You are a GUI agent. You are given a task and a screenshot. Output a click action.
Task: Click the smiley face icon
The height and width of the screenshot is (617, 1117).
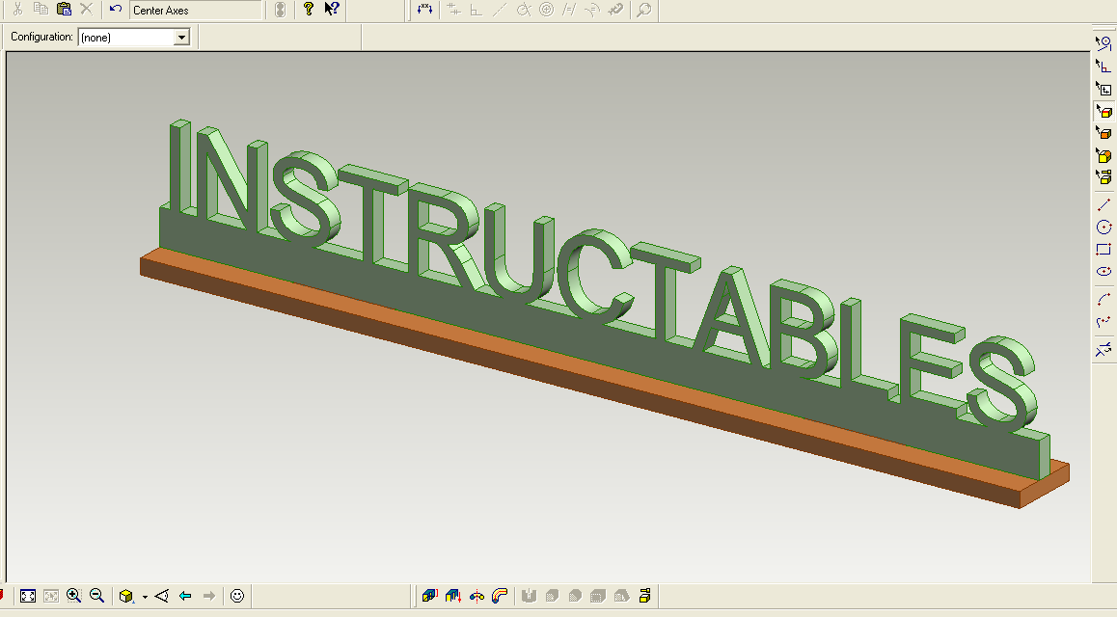click(x=237, y=596)
